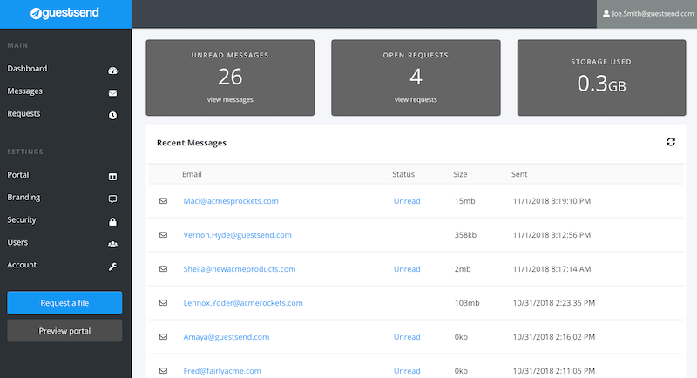Screen dimensions: 697x378
Task: Click the Branding speech-bubble icon
Action: [x=113, y=199]
